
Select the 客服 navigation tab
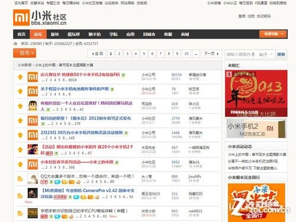tap(168, 34)
